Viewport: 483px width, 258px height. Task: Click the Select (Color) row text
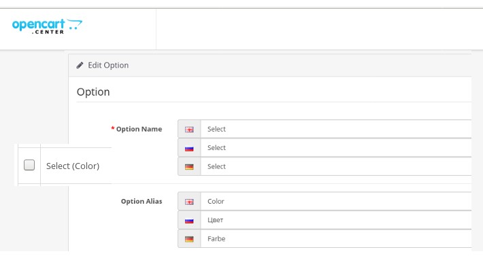(x=73, y=166)
